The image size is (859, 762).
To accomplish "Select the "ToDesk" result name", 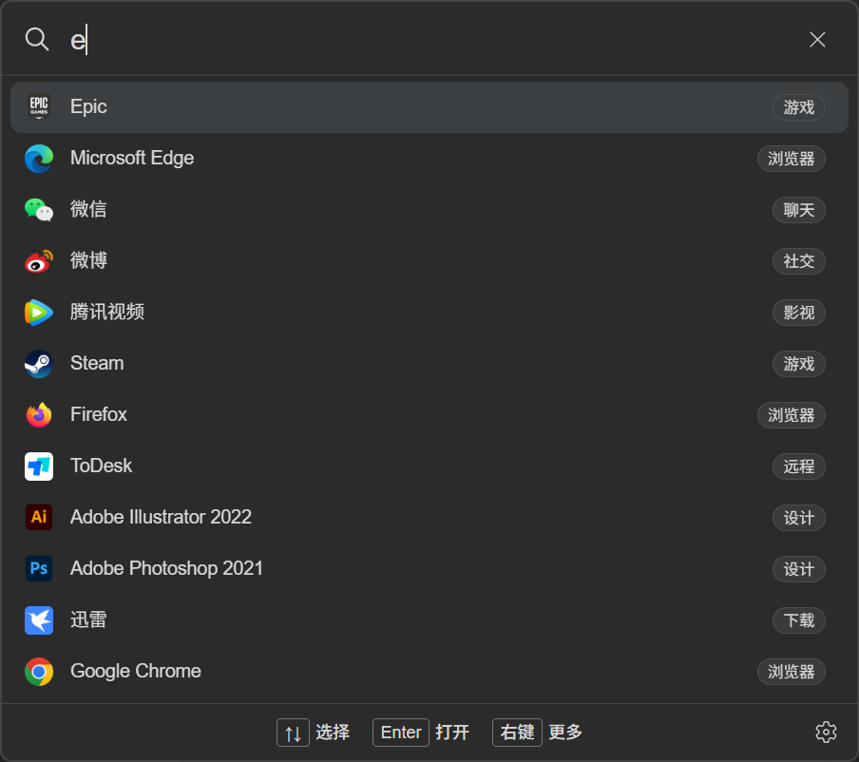I will pos(102,466).
